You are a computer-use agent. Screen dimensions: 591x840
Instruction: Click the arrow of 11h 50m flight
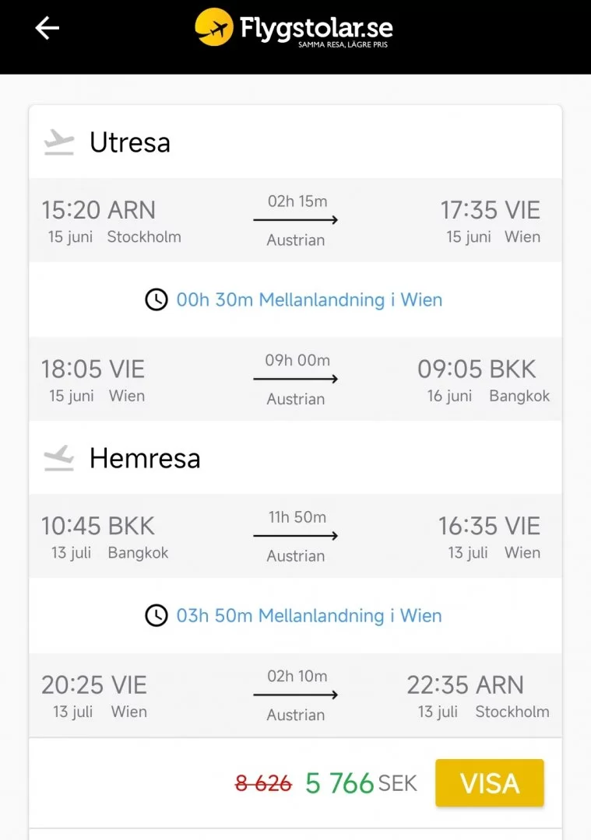296,537
